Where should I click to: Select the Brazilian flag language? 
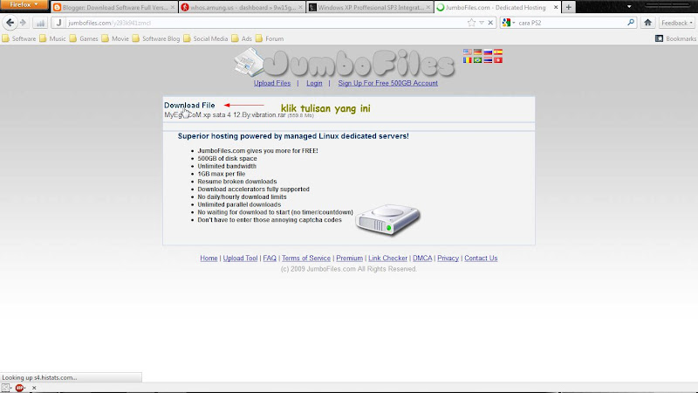(x=477, y=60)
